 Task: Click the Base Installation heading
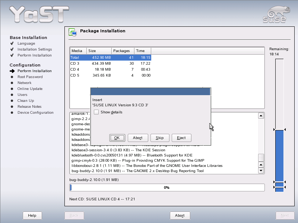coord(29,38)
